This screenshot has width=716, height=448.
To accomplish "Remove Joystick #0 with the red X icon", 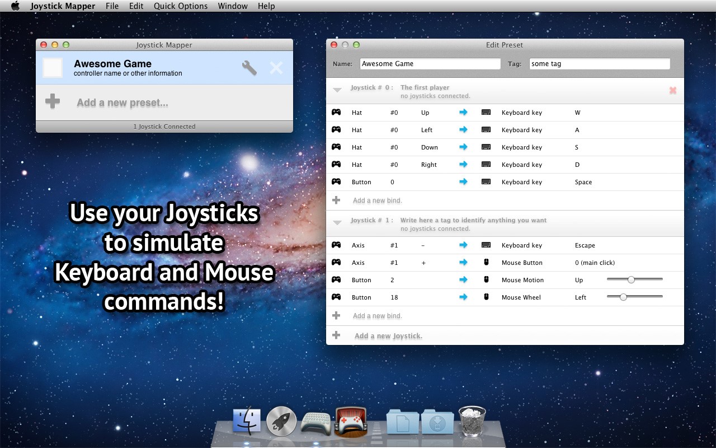I will [x=673, y=90].
